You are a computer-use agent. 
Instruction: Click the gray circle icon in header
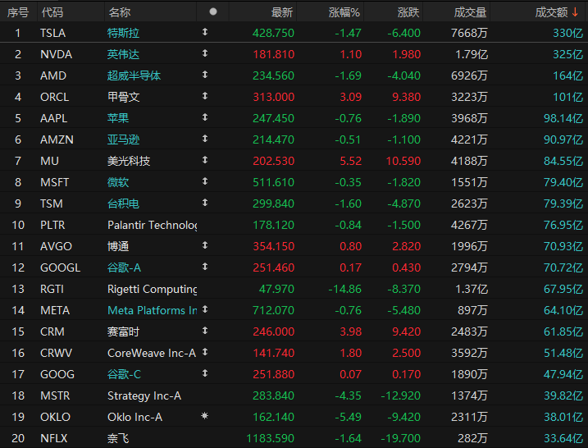pyautogui.click(x=213, y=11)
